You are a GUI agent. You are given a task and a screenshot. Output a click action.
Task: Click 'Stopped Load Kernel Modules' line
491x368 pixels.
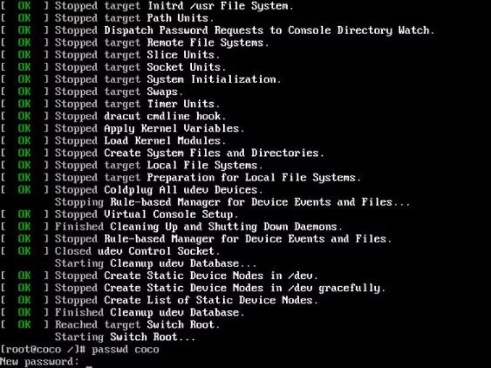140,141
